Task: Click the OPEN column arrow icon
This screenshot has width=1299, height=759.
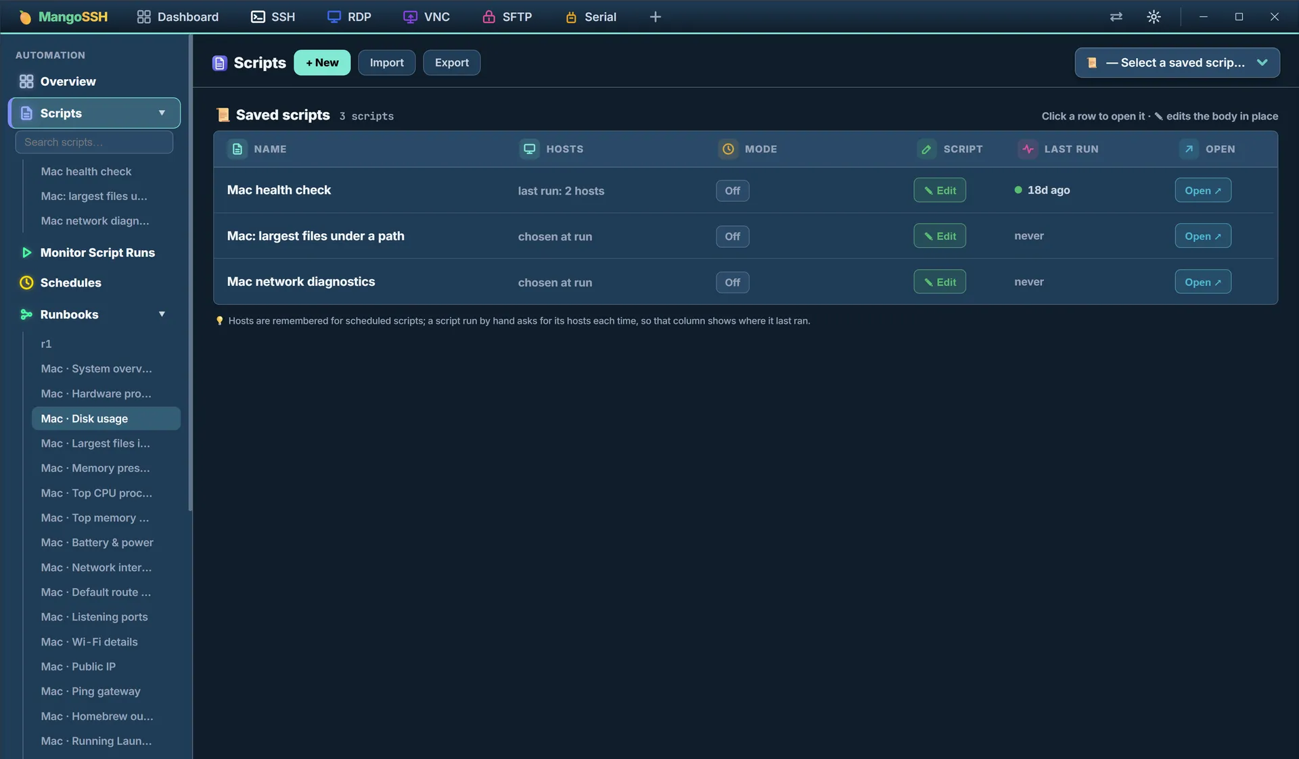Action: pyautogui.click(x=1189, y=149)
